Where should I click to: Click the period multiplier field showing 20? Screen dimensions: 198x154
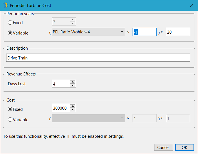(178, 32)
